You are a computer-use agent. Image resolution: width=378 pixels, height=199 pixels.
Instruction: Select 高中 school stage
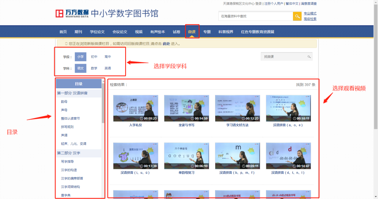point(108,57)
